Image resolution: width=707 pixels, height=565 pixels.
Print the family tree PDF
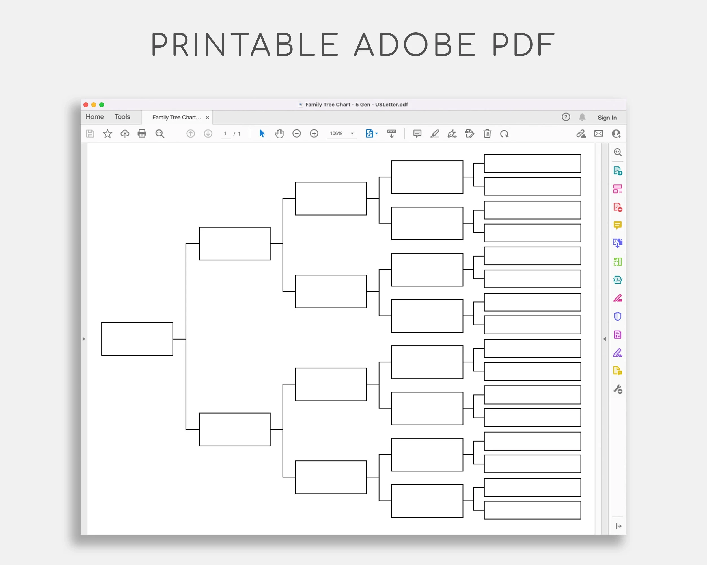coord(142,134)
